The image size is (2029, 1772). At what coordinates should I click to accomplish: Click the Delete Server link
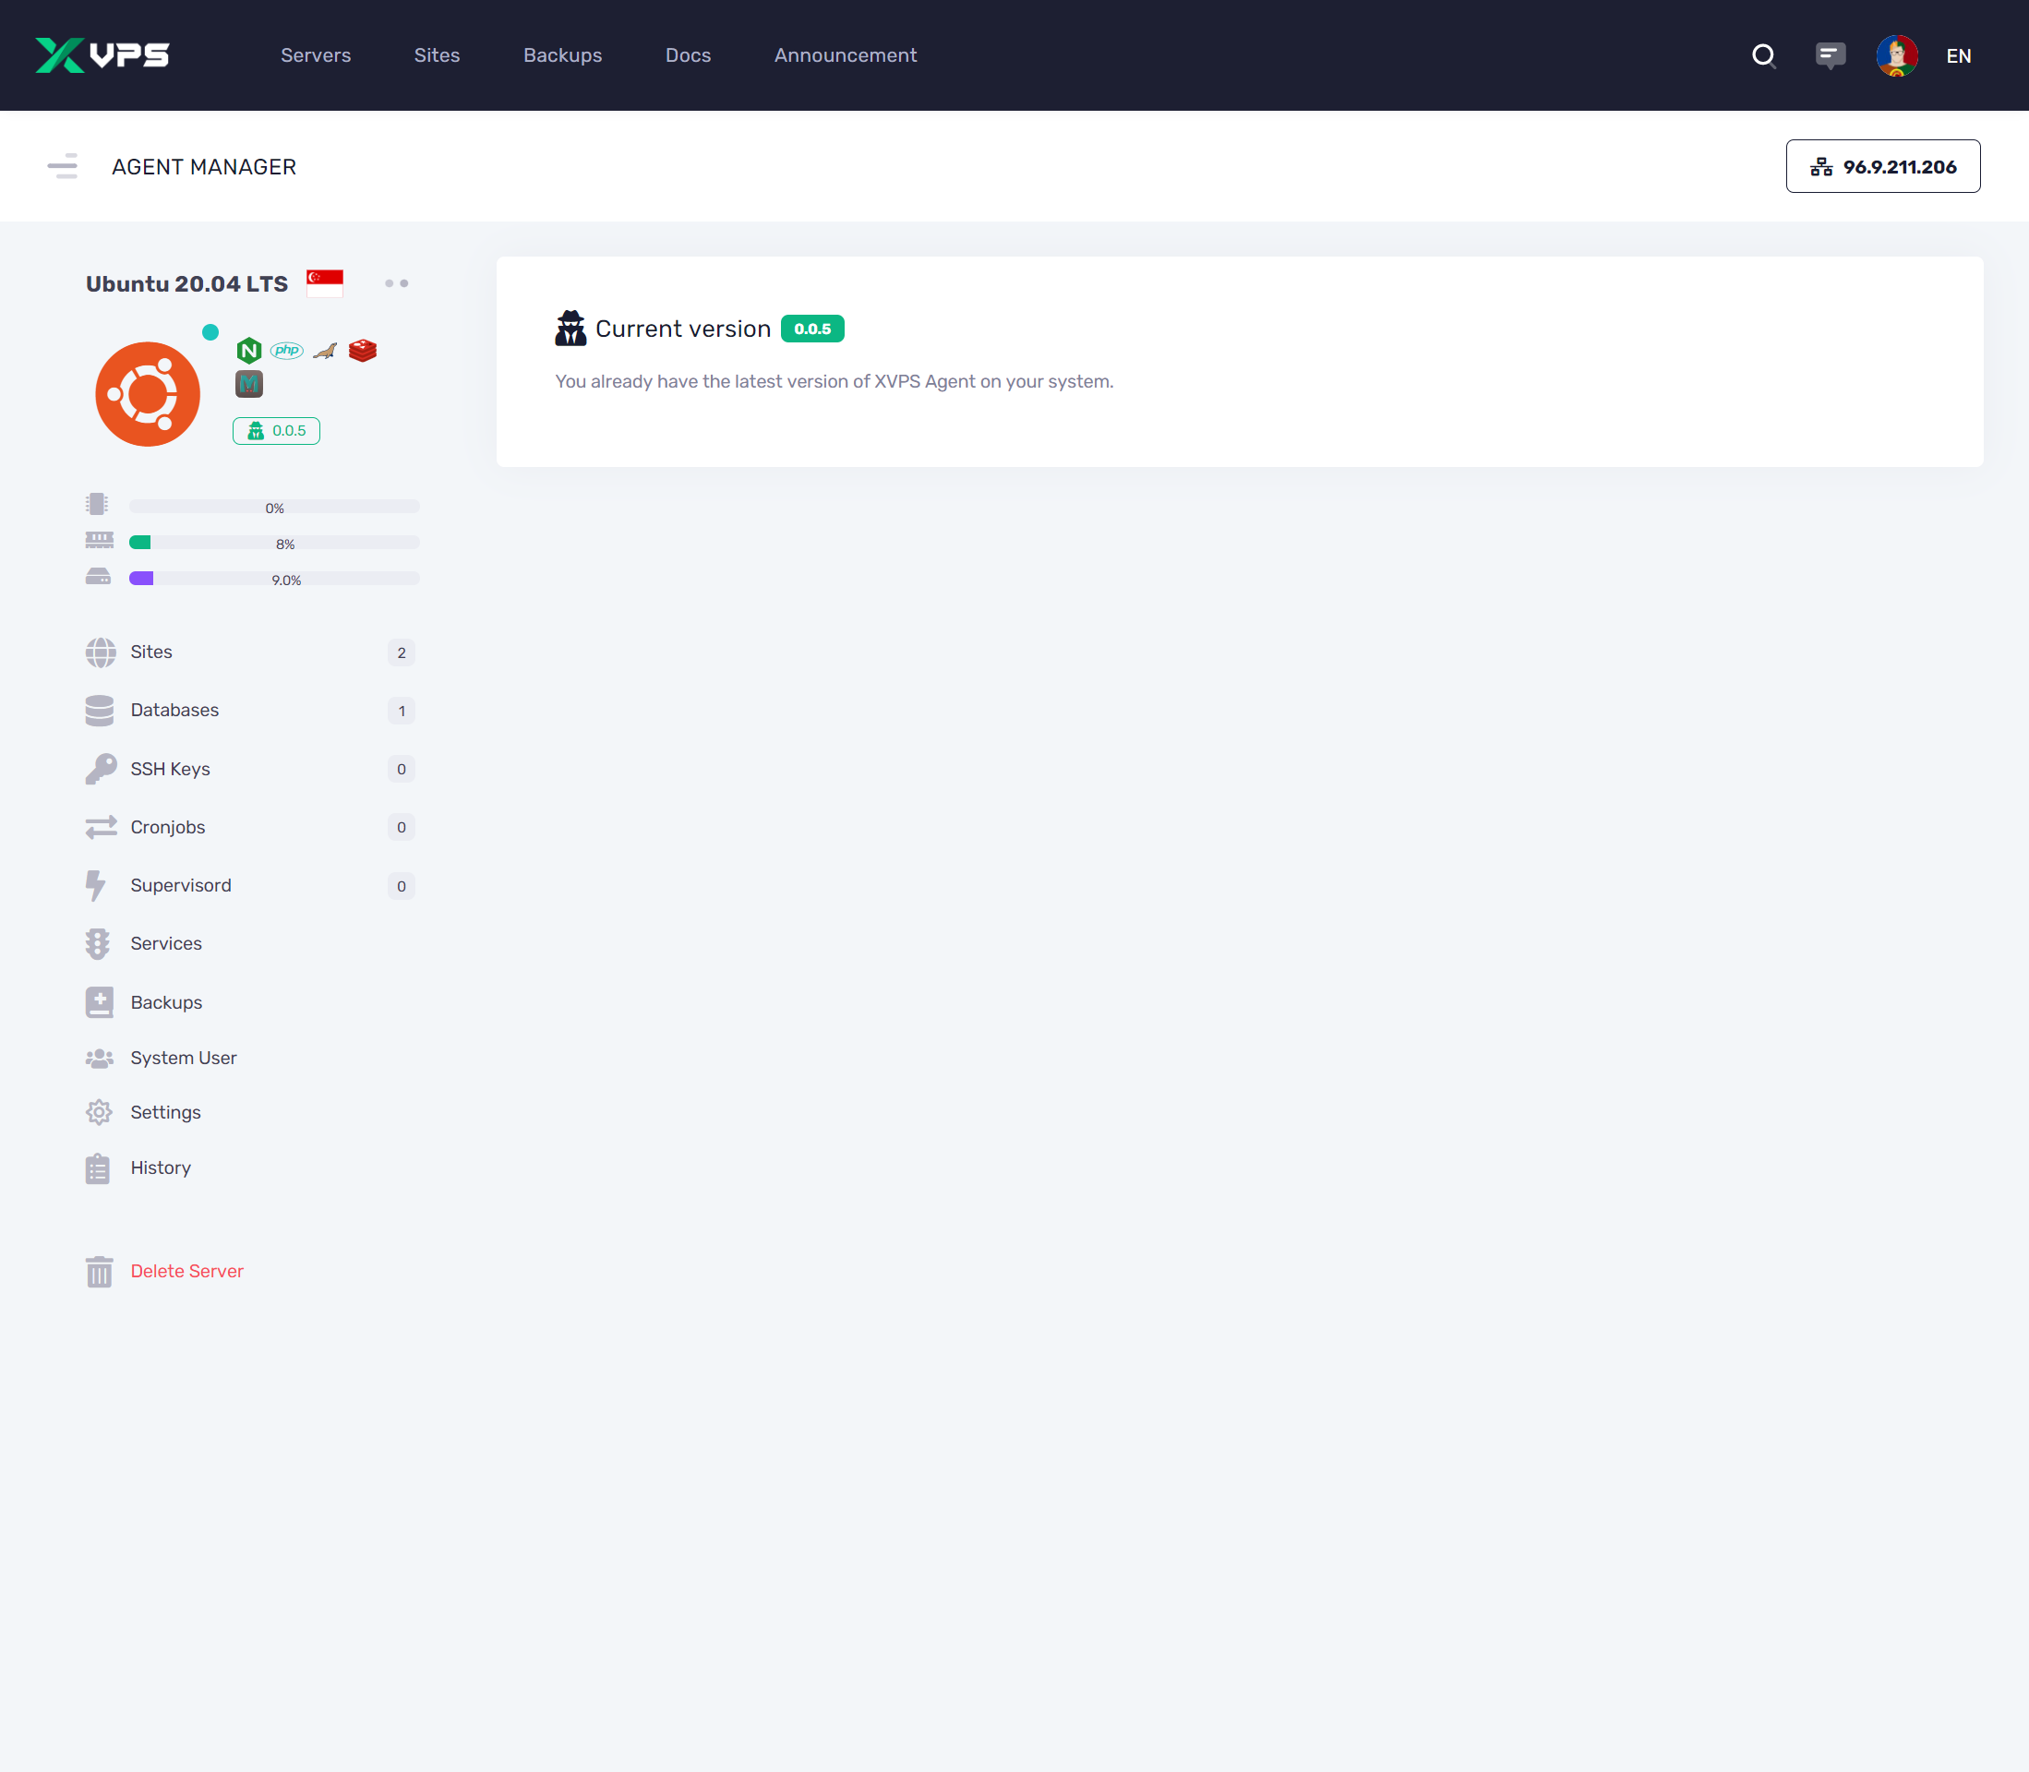(186, 1271)
